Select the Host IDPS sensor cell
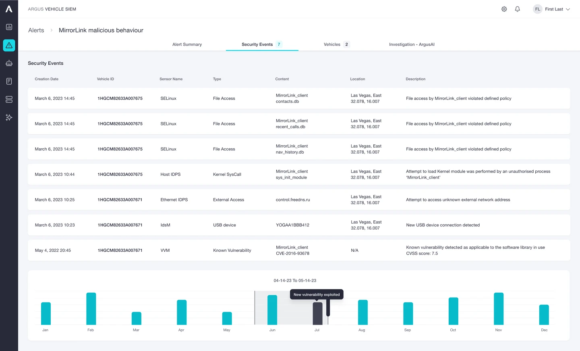The image size is (580, 351). click(x=170, y=174)
